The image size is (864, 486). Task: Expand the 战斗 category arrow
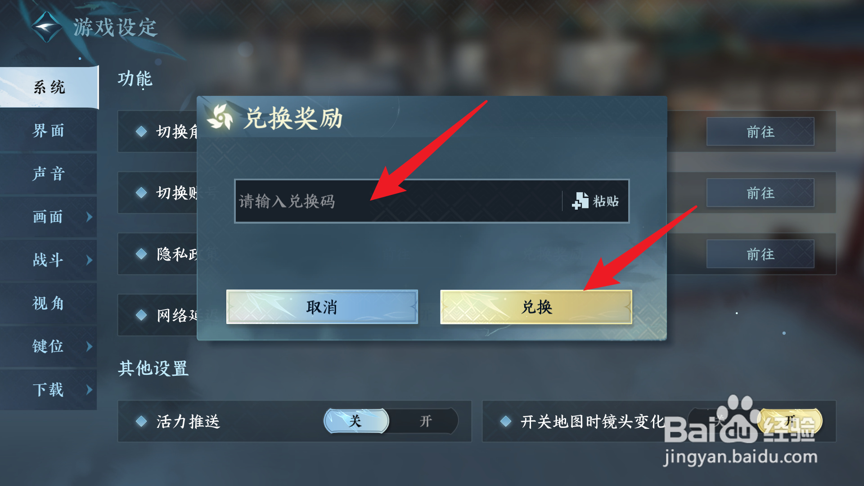(x=89, y=260)
